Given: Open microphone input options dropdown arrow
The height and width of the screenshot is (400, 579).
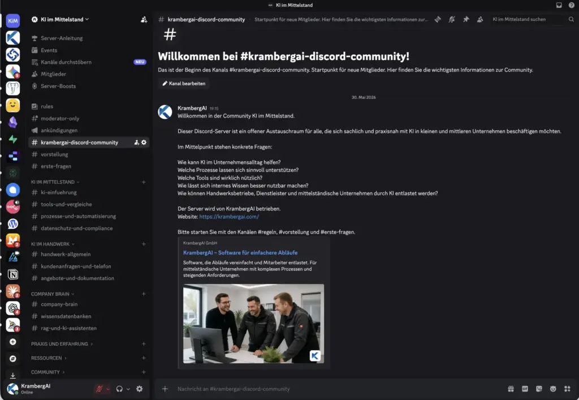Looking at the screenshot, I should pos(108,389).
